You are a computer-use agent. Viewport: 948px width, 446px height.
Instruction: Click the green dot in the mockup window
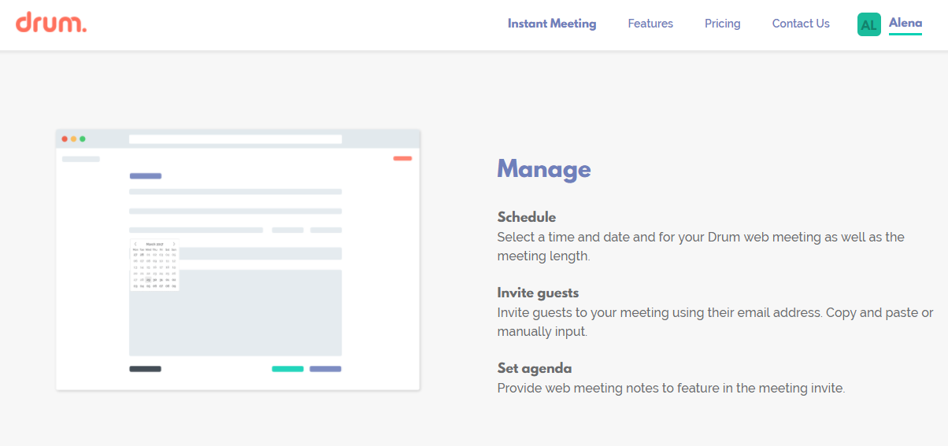pyautogui.click(x=82, y=139)
